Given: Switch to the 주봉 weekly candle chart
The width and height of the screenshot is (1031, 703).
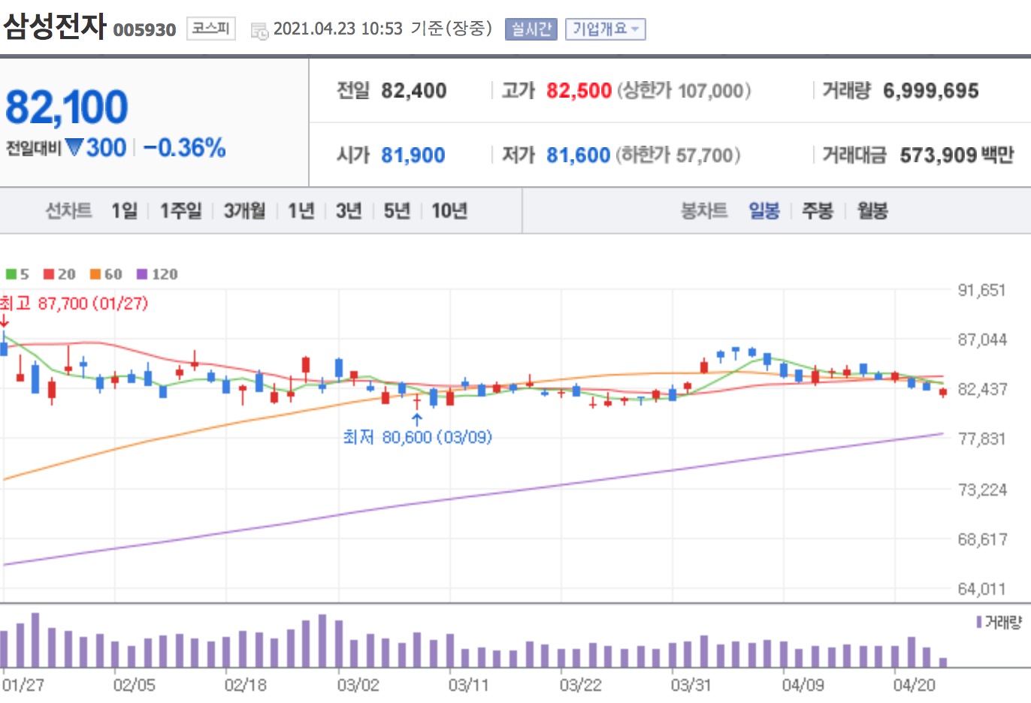Looking at the screenshot, I should coord(818,211).
